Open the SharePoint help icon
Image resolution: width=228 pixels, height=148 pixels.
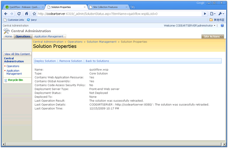pos(222,26)
